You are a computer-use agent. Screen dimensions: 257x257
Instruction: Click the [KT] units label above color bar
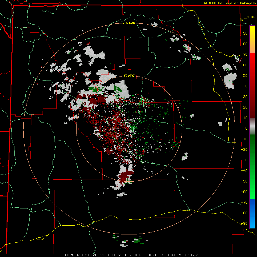point(244,20)
